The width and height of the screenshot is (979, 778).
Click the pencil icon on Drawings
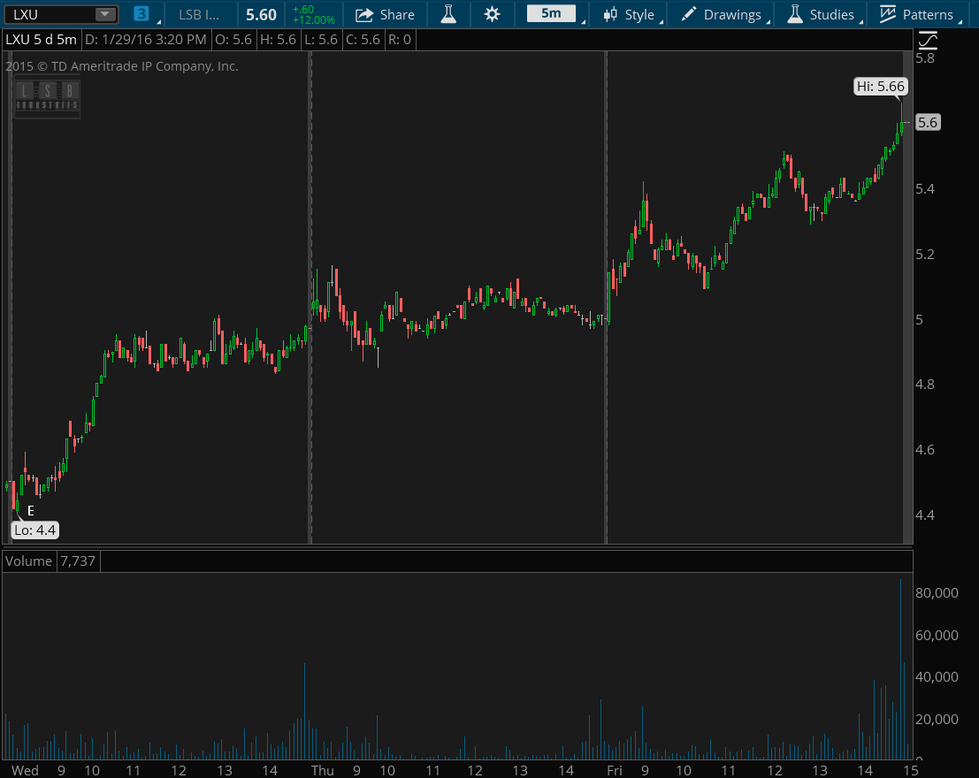click(x=689, y=14)
